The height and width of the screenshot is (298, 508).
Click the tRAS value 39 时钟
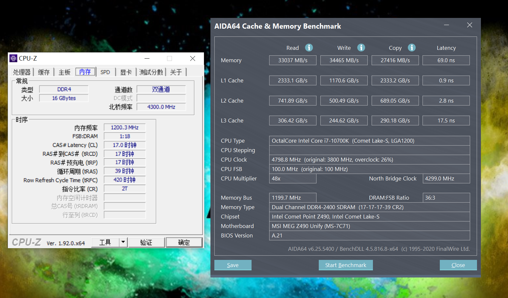click(125, 171)
